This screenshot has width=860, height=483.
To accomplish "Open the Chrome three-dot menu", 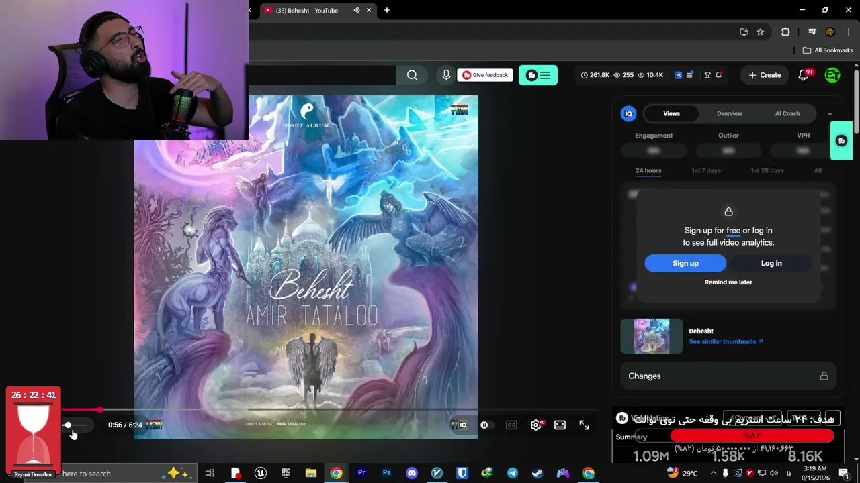I will 849,32.
